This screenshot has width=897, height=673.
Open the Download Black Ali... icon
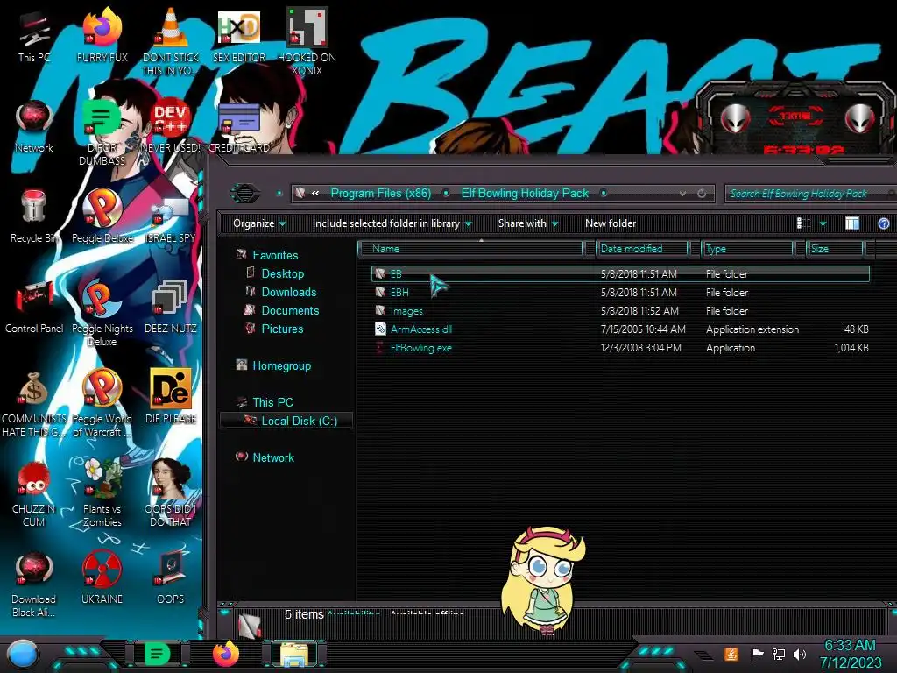[x=34, y=584]
